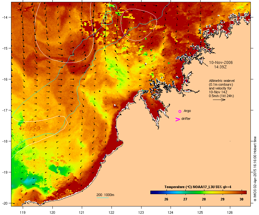The image size is (259, 215).
Task: Click the -18 latitude axis label
Action: [x=5, y=141]
